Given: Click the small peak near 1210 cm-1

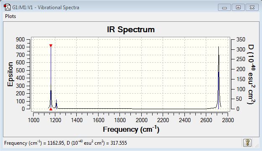Looking at the screenshot, I should click(x=57, y=105).
